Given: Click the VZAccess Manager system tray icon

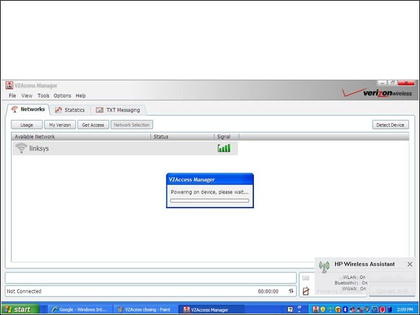Looking at the screenshot, I should [316, 309].
